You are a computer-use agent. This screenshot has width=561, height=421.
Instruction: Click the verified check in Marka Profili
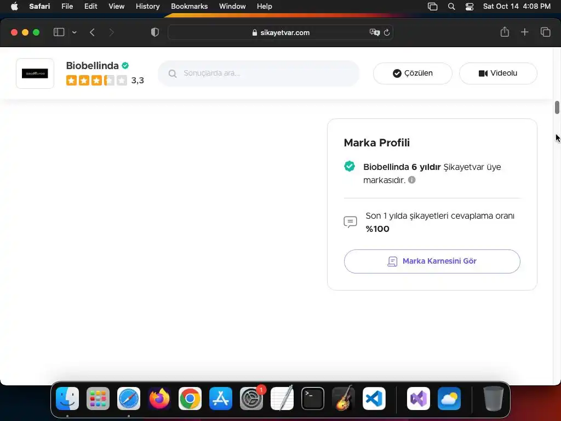click(x=350, y=167)
